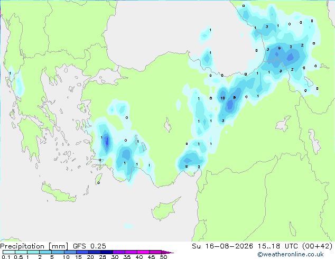Viewport: 335px width, 259px height.
Task: Click the 2 mm legend color box
Action: tap(45, 252)
